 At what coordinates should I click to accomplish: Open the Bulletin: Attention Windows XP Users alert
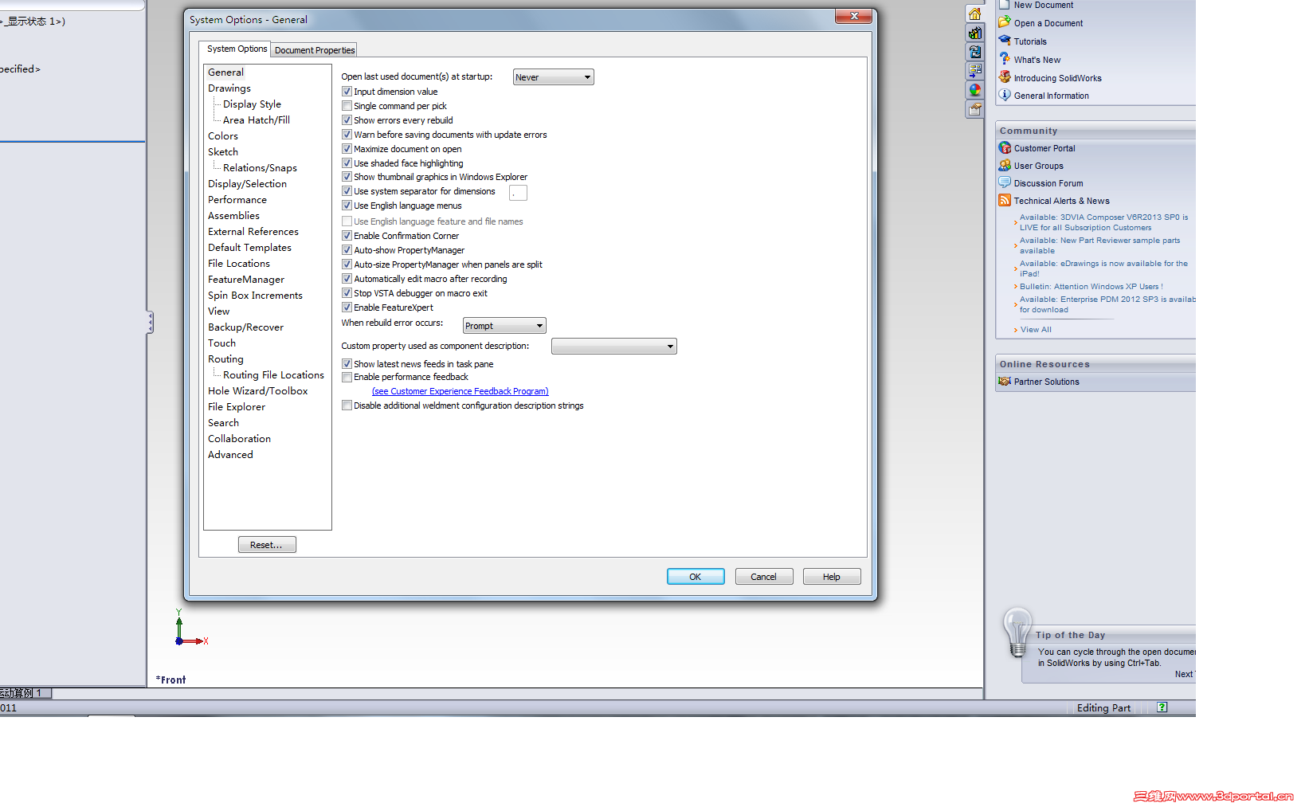point(1091,287)
